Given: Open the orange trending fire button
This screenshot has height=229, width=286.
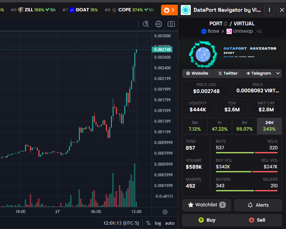Looking at the screenshot, I should point(169,10).
